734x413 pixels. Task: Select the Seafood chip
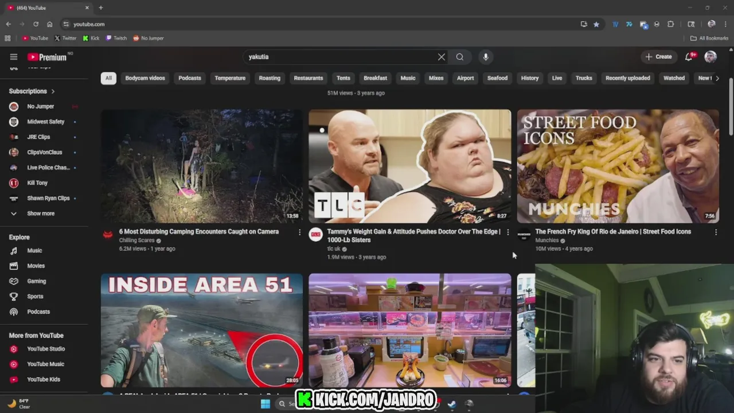497,78
